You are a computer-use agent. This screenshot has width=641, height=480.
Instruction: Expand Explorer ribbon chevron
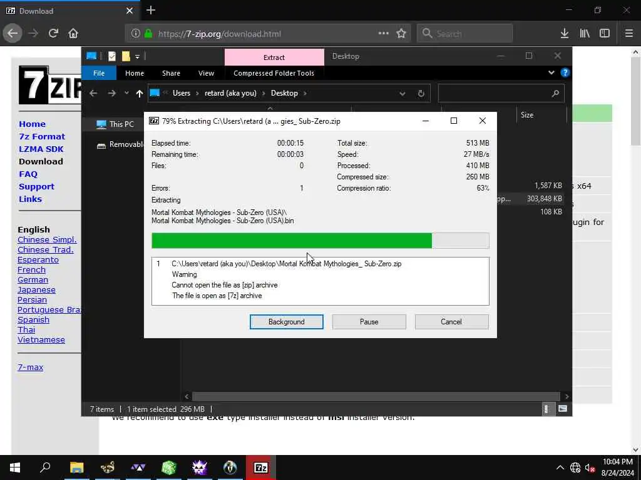551,72
